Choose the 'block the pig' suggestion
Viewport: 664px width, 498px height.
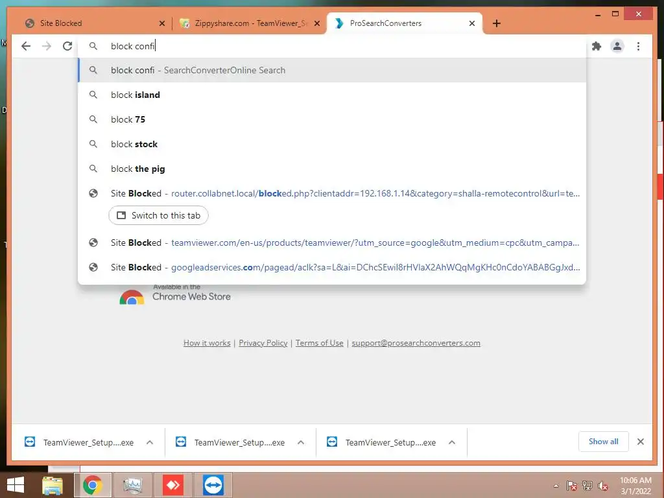[332, 169]
